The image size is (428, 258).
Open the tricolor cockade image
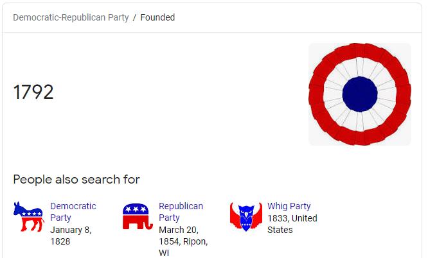(360, 94)
